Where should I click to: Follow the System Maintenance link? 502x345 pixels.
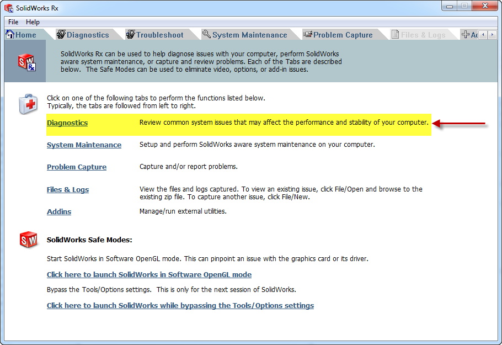coord(84,145)
